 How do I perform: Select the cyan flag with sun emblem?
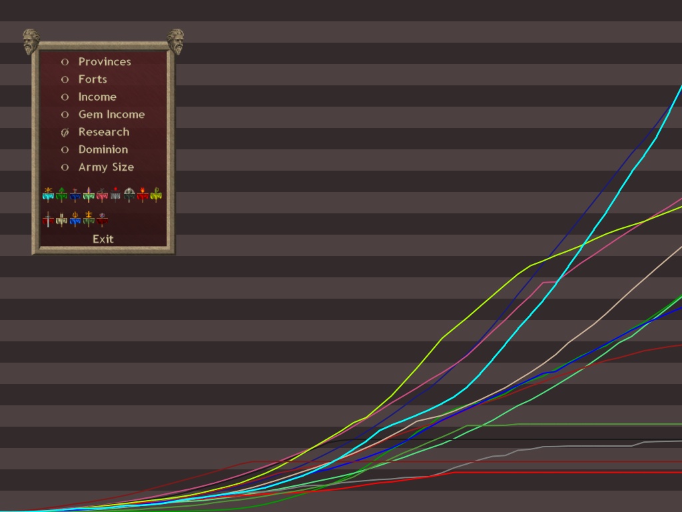point(48,195)
